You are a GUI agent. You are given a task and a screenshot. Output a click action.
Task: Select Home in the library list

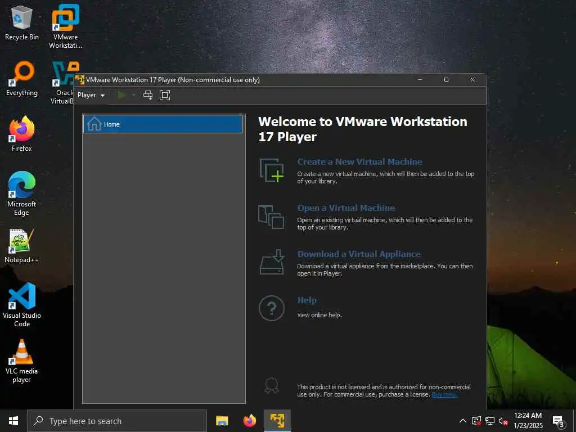click(x=163, y=124)
